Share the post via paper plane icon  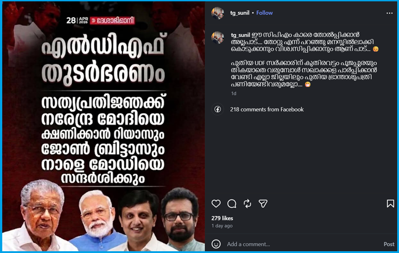click(x=263, y=203)
